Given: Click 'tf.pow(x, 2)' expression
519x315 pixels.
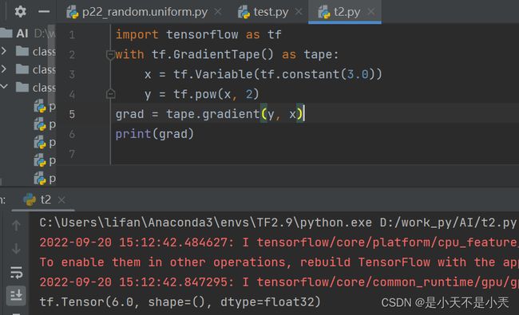Looking at the screenshot, I should coord(216,94).
